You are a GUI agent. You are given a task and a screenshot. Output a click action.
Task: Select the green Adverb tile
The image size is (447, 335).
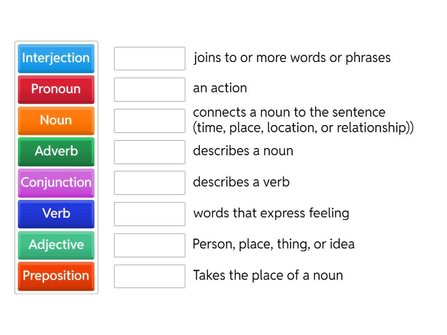pyautogui.click(x=56, y=151)
